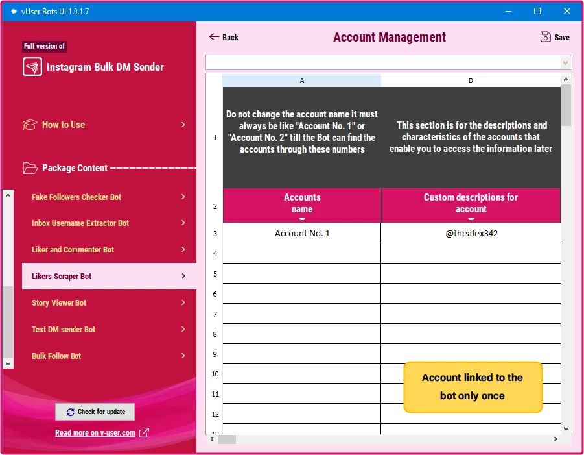Open Bulk Follow Bot item
This screenshot has width=584, height=455.
pos(109,356)
